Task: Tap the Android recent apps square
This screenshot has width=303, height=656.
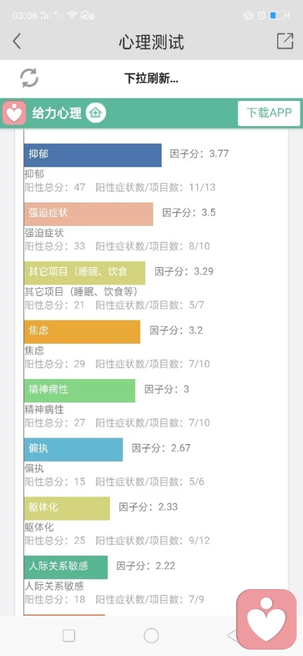Action: coord(69,636)
